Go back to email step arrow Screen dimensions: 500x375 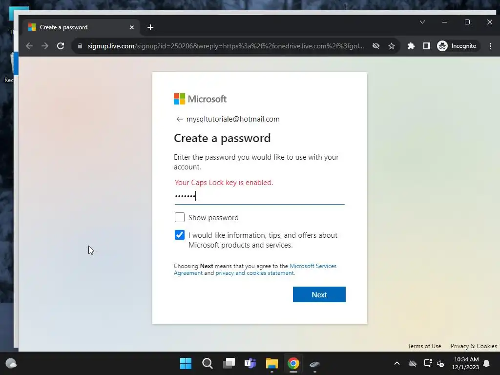click(179, 119)
